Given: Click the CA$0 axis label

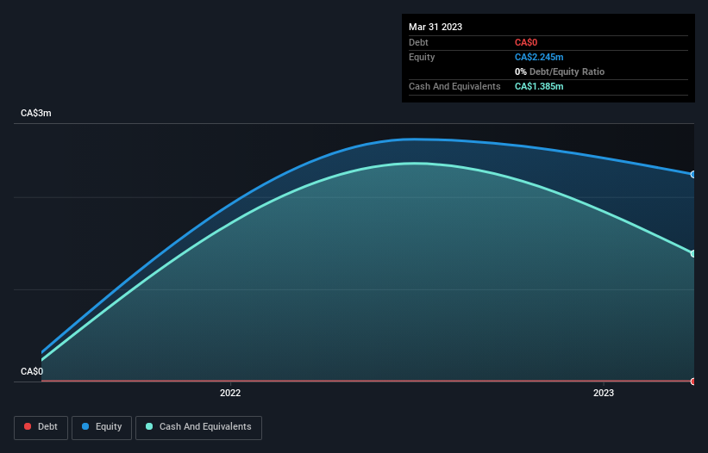Looking at the screenshot, I should [x=32, y=371].
